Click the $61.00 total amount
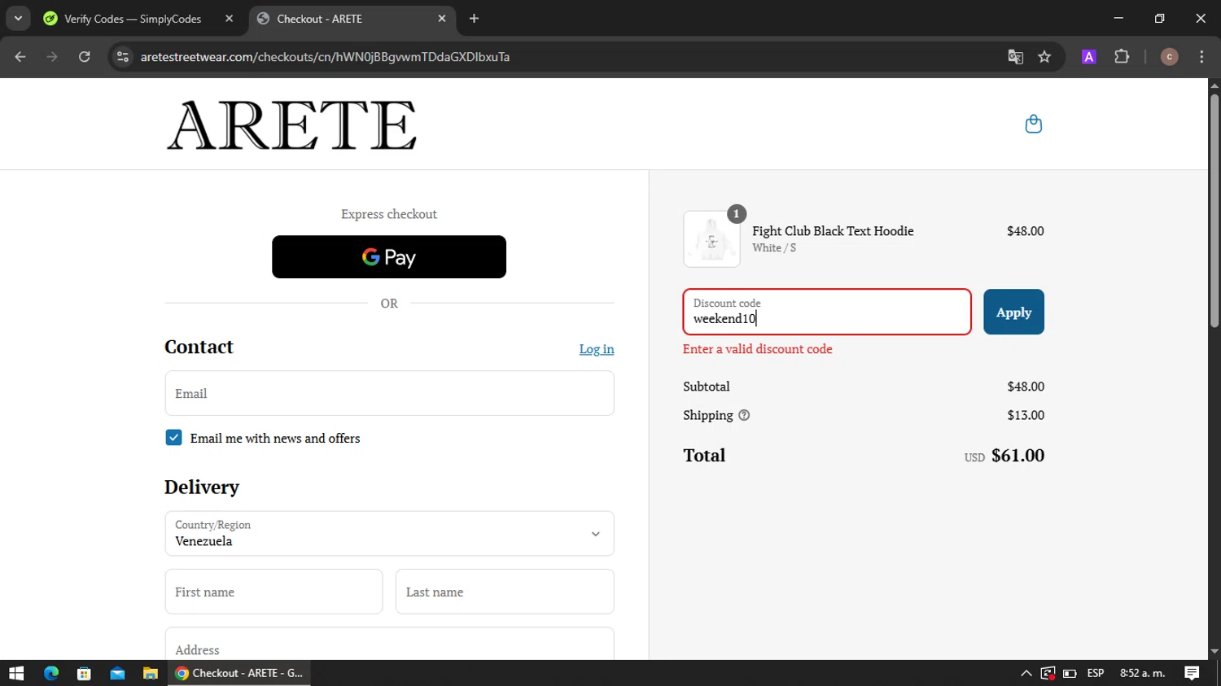The image size is (1221, 686). 1017,456
